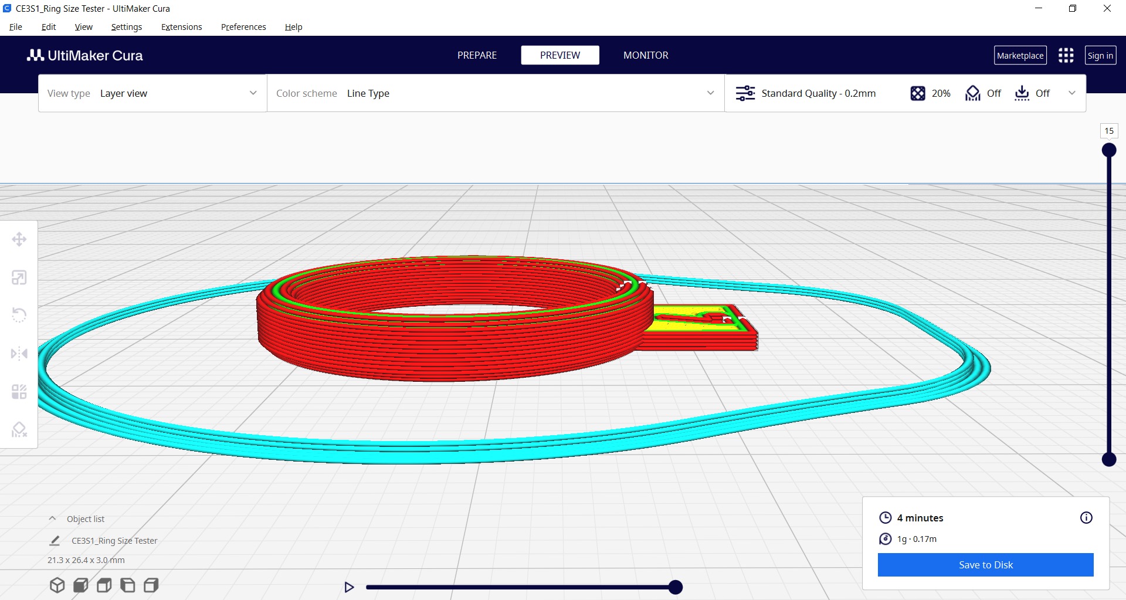Open the Settings menu
Screen dimensions: 1126x600
127,27
